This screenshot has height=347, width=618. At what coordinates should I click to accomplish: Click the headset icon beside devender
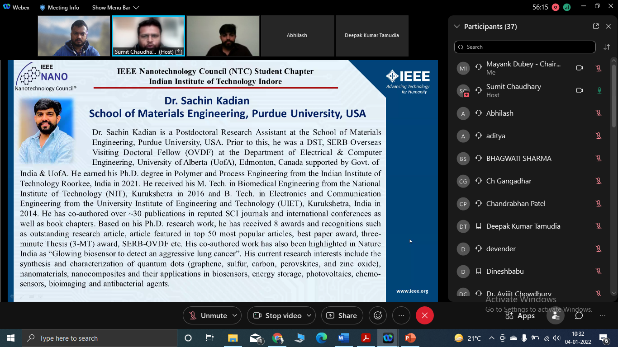[x=479, y=249]
